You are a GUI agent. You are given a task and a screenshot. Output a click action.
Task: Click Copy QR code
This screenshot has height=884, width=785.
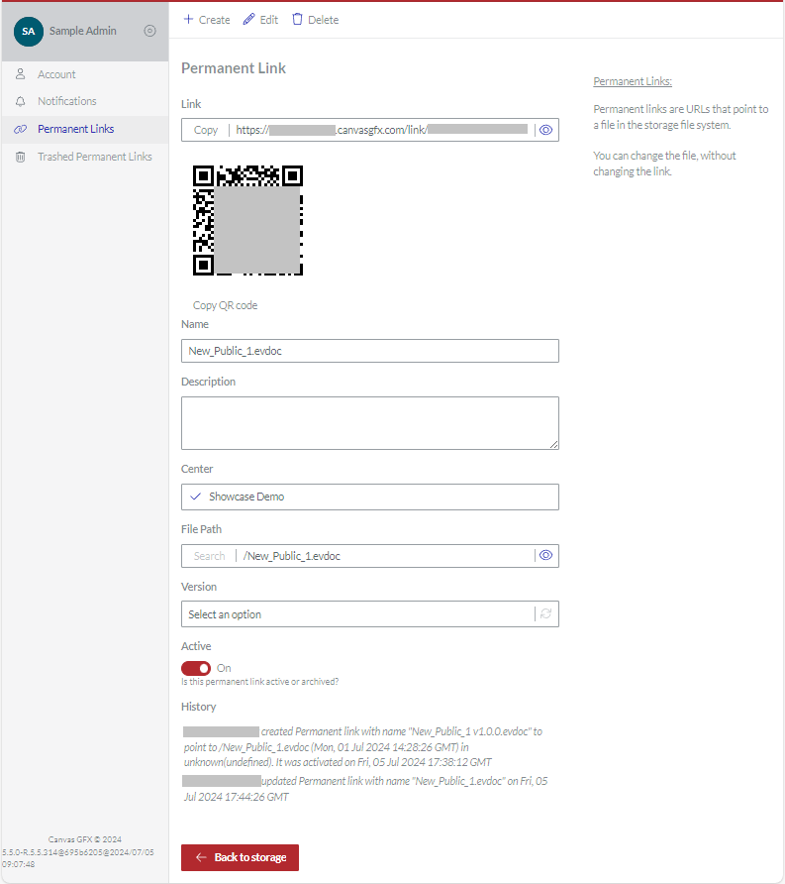tap(226, 305)
